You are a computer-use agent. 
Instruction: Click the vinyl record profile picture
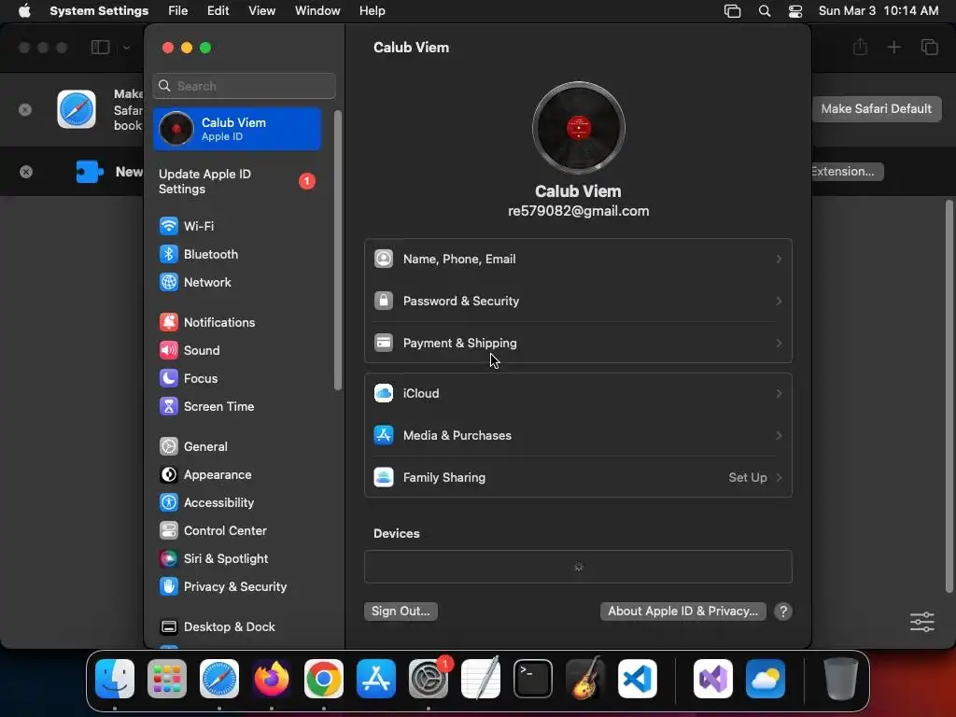[x=579, y=128]
